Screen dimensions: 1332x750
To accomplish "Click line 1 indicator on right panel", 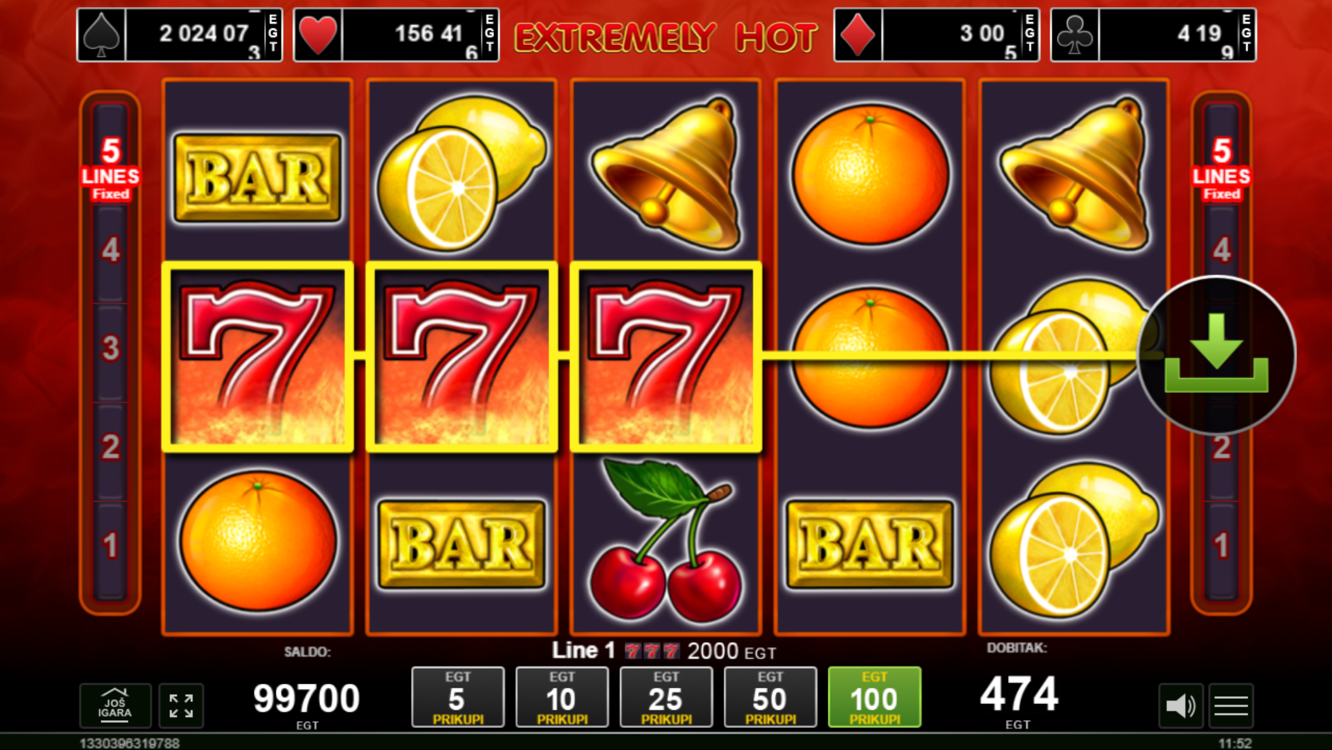I will [1222, 545].
